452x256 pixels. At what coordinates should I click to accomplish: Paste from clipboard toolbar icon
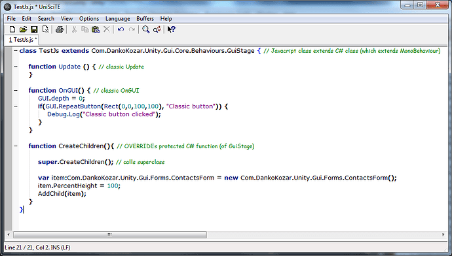pos(96,29)
